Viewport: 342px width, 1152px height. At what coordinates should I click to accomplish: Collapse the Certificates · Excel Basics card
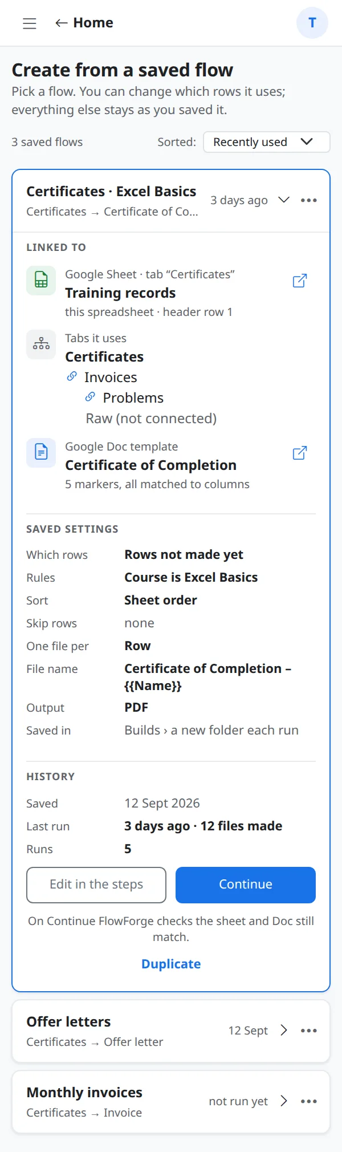[x=284, y=200]
